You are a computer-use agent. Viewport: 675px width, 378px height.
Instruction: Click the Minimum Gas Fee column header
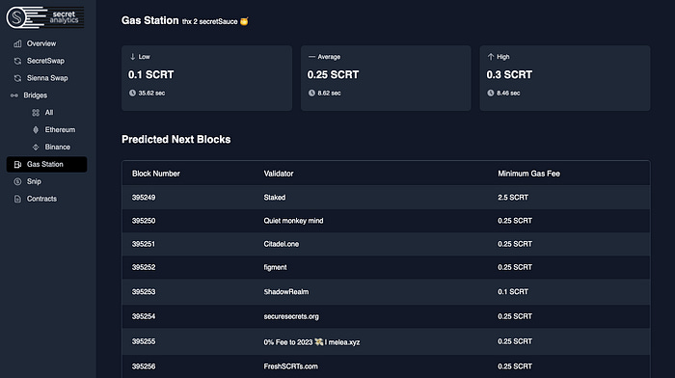pyautogui.click(x=528, y=174)
